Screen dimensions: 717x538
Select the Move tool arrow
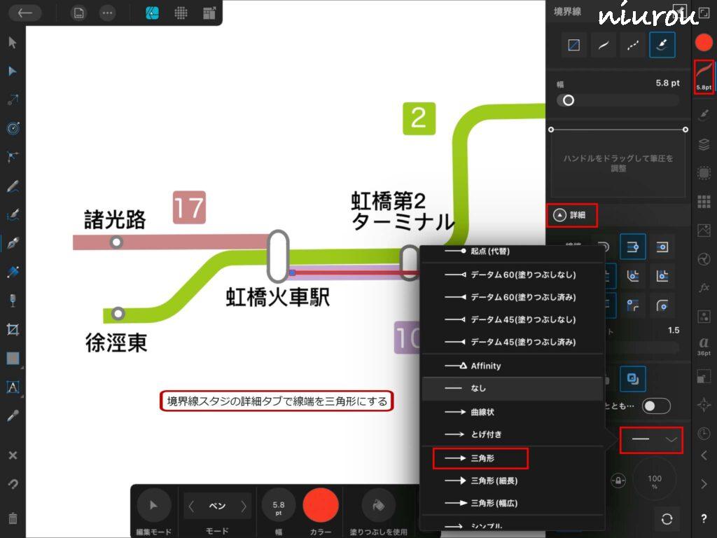[x=13, y=43]
